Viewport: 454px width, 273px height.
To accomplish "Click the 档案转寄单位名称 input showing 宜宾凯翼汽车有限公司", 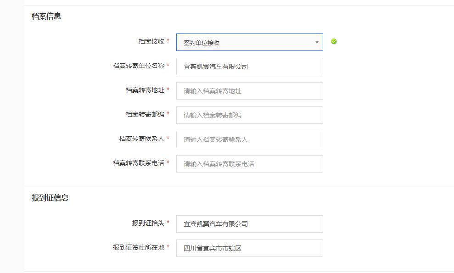I will [x=249, y=66].
